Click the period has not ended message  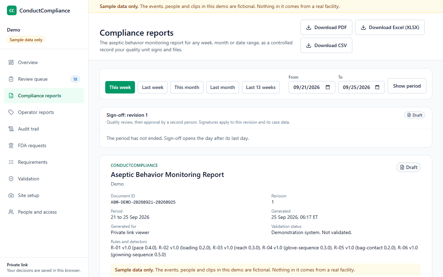tap(178, 138)
